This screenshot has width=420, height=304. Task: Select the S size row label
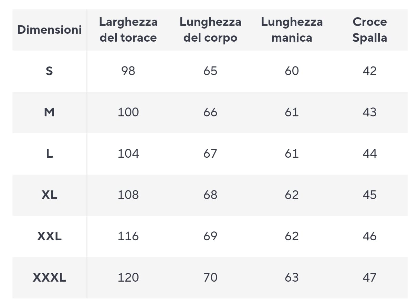(x=49, y=71)
